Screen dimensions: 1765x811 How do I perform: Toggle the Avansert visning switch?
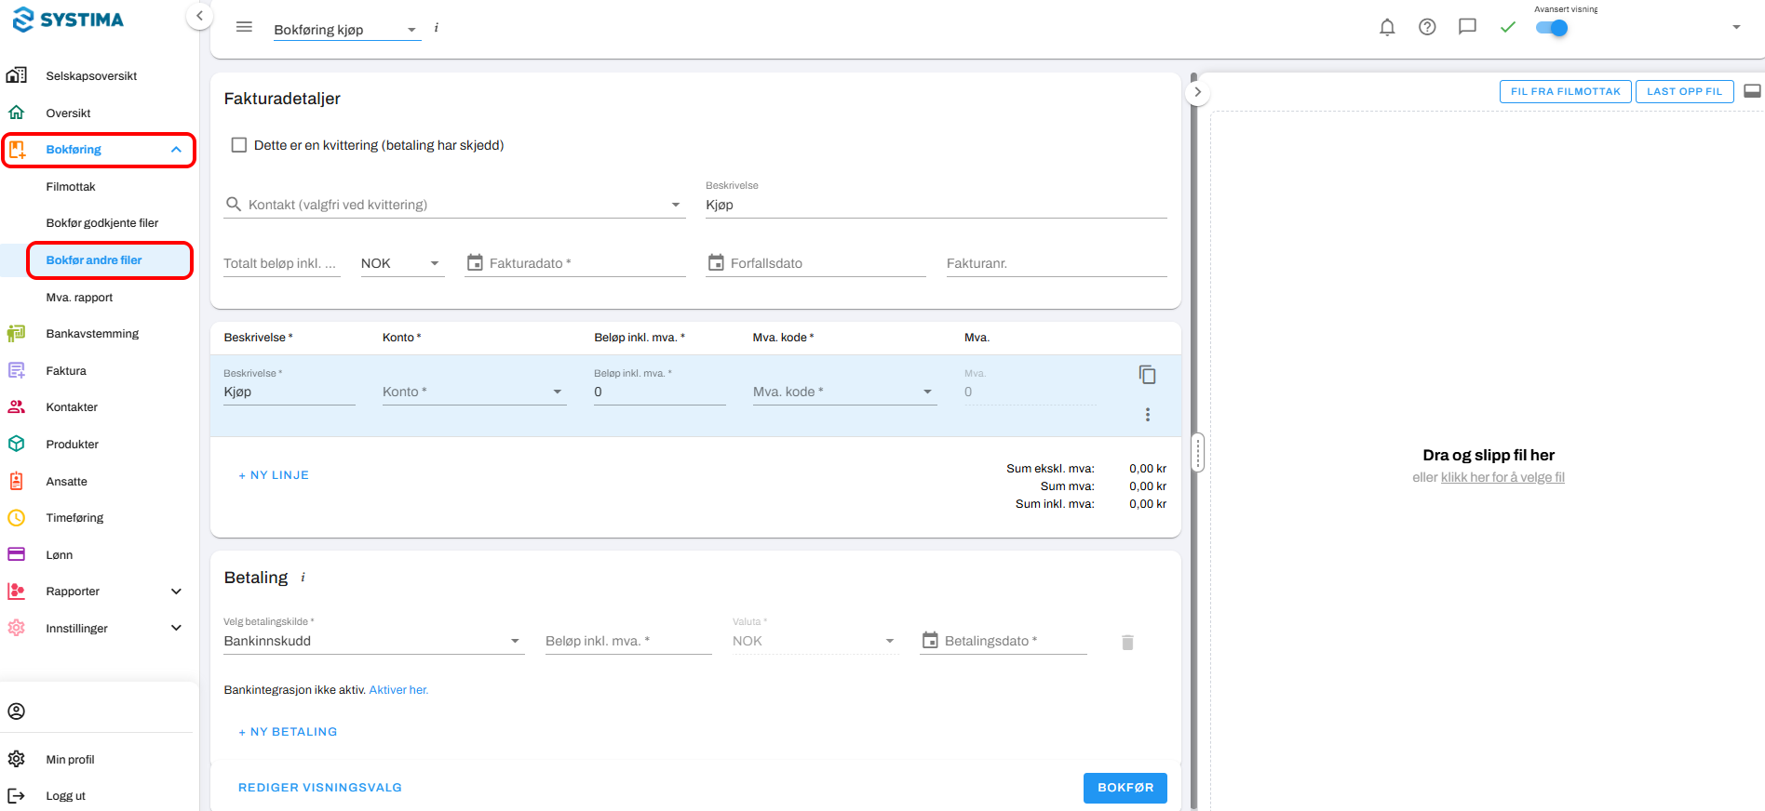point(1552,28)
